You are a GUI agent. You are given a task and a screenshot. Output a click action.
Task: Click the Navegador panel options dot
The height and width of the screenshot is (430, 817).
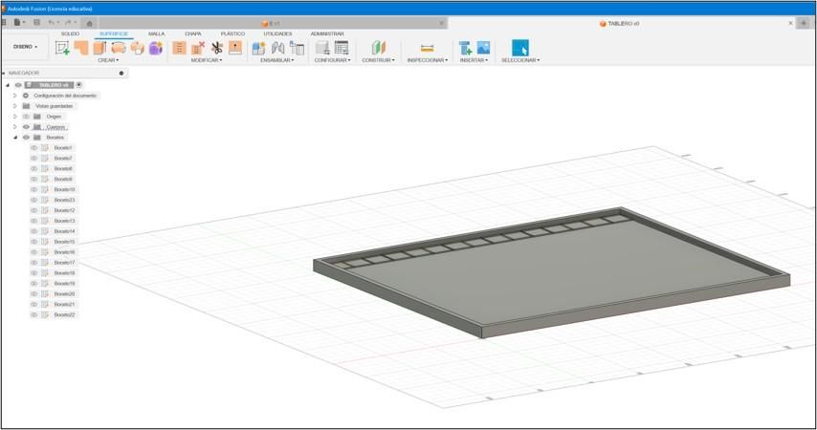coord(121,73)
